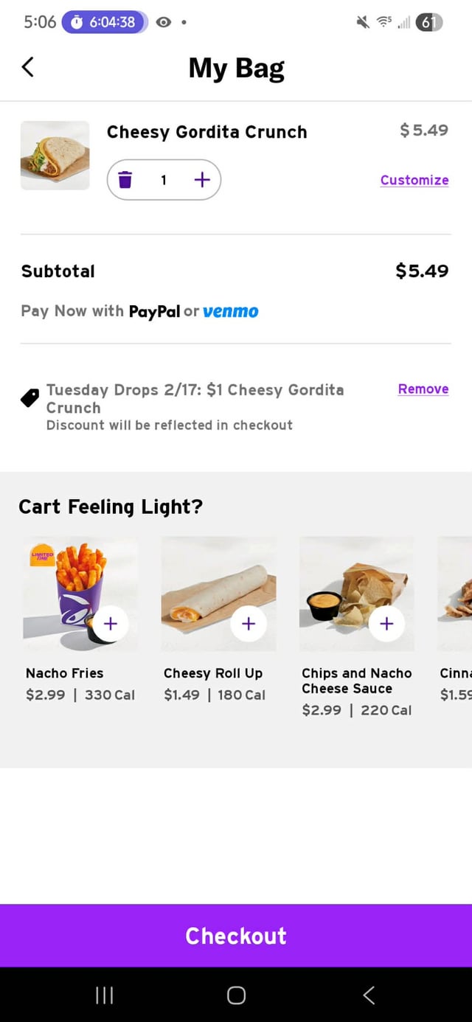Select the PayPal payment logo
This screenshot has height=1022, width=472.
point(154,311)
